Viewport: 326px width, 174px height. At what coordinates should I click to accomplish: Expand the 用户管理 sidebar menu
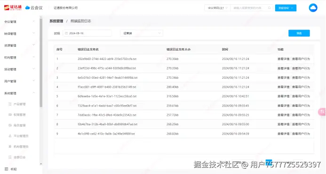[x=20, y=81]
